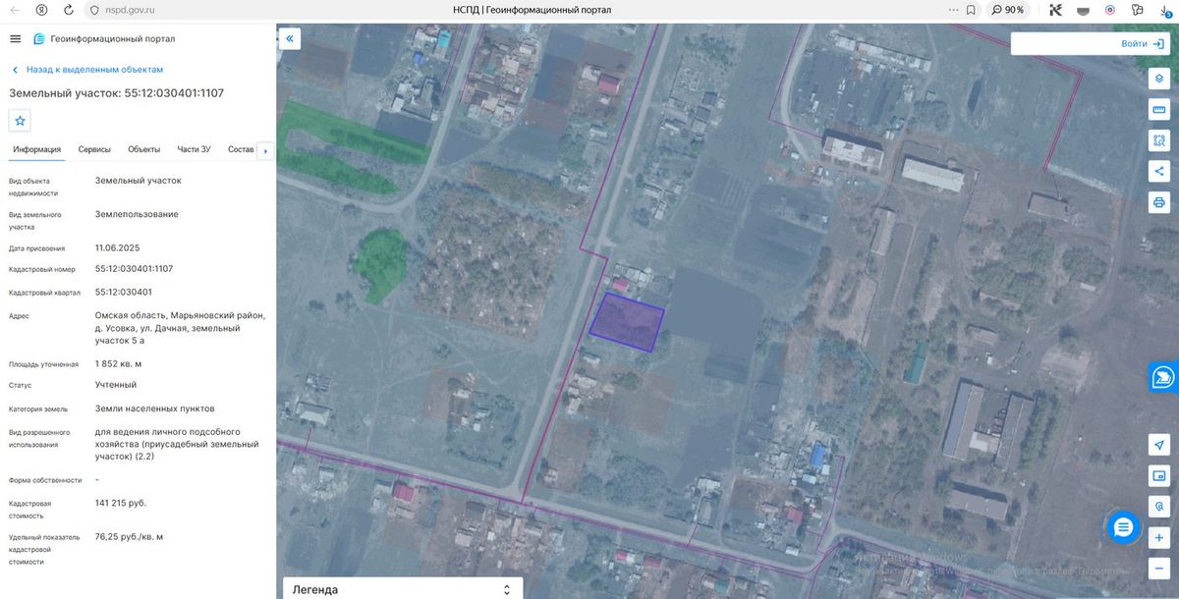Image resolution: width=1179 pixels, height=599 pixels.
Task: Print the current map
Action: pos(1158,202)
